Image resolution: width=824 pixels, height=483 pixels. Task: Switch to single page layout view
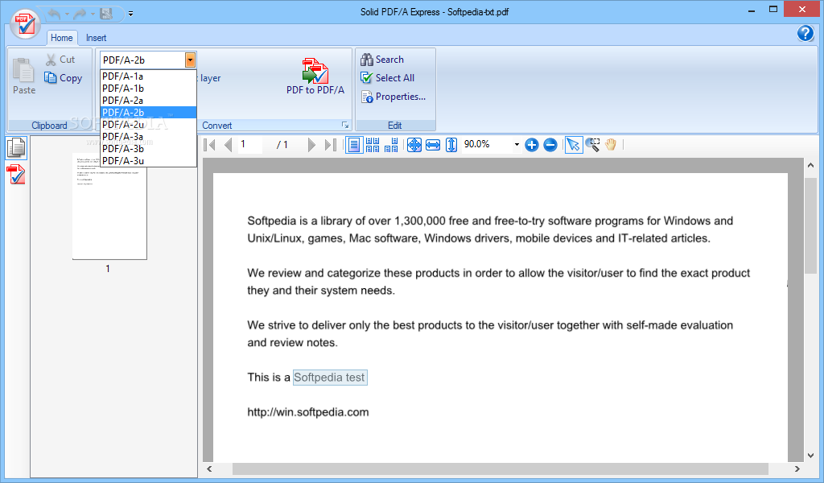[354, 145]
